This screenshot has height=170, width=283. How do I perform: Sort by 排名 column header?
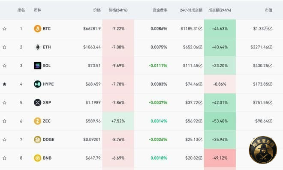21,10
